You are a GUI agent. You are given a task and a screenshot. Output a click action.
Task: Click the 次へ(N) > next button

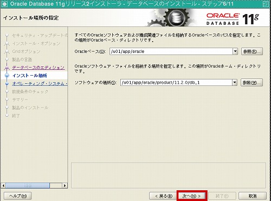[x=192, y=196]
